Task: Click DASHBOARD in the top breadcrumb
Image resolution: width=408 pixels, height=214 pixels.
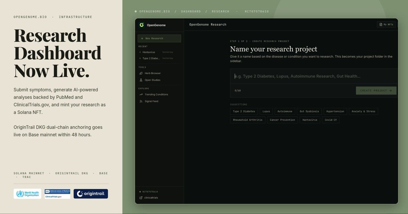Action: [x=191, y=12]
